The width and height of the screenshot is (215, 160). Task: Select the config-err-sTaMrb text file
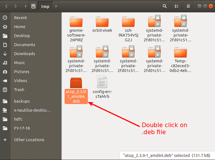pos(102,87)
